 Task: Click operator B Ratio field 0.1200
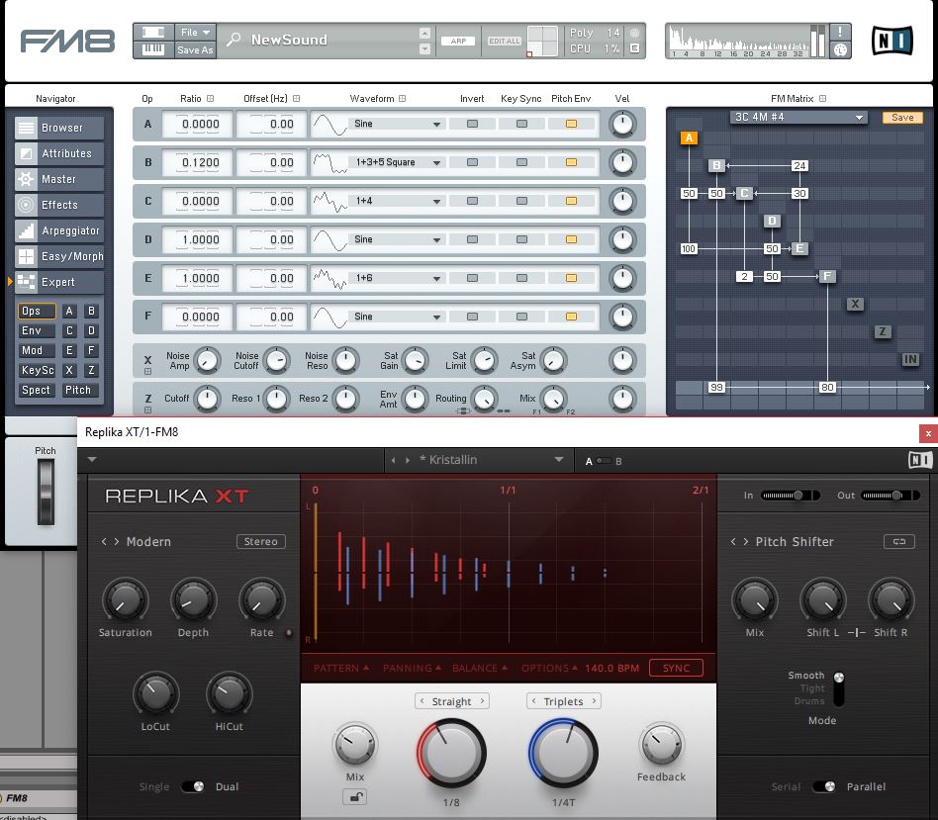pyautogui.click(x=197, y=162)
